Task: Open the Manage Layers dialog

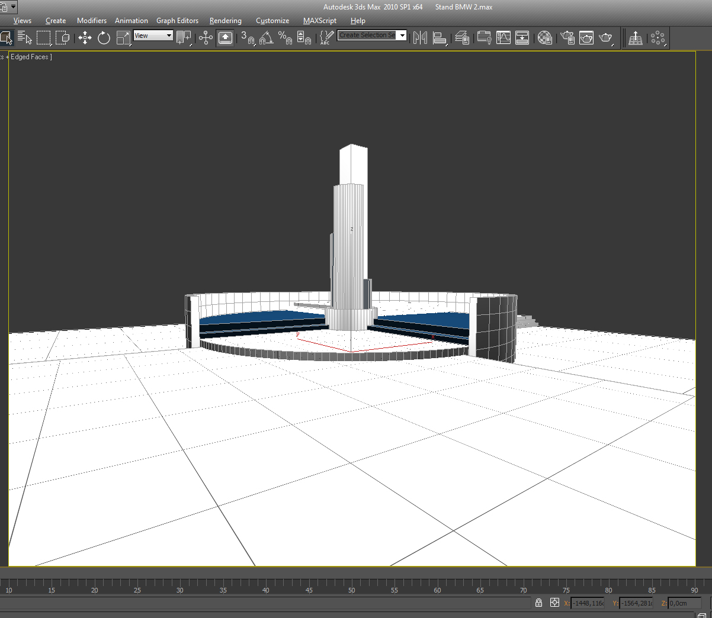Action: pos(462,38)
